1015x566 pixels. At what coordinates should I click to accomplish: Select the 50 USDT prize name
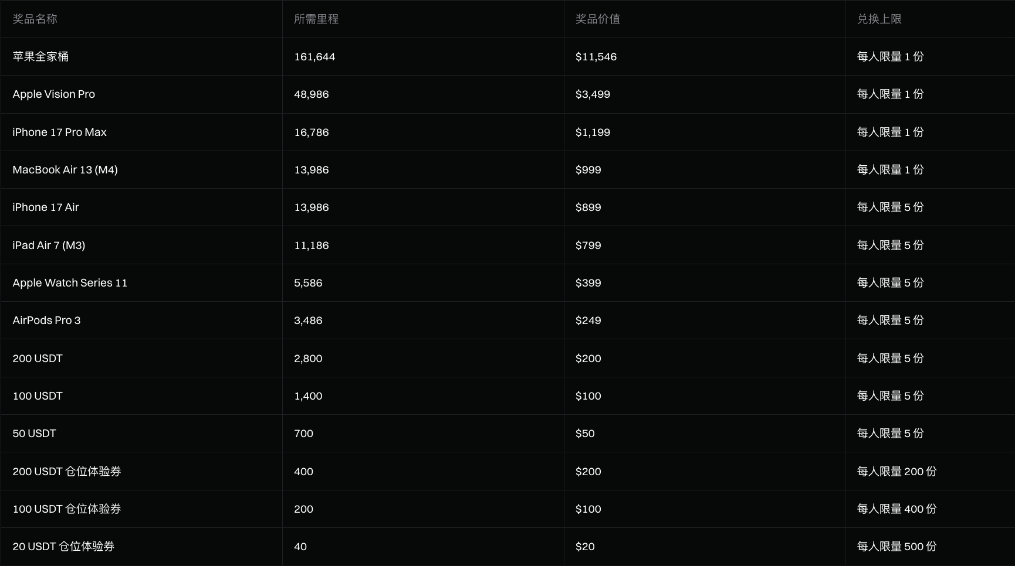(x=34, y=434)
